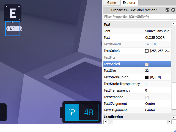This screenshot has width=176, height=132.
Task: Select the TextColor3 value [255, 255, 2…
Action: tap(160, 51)
